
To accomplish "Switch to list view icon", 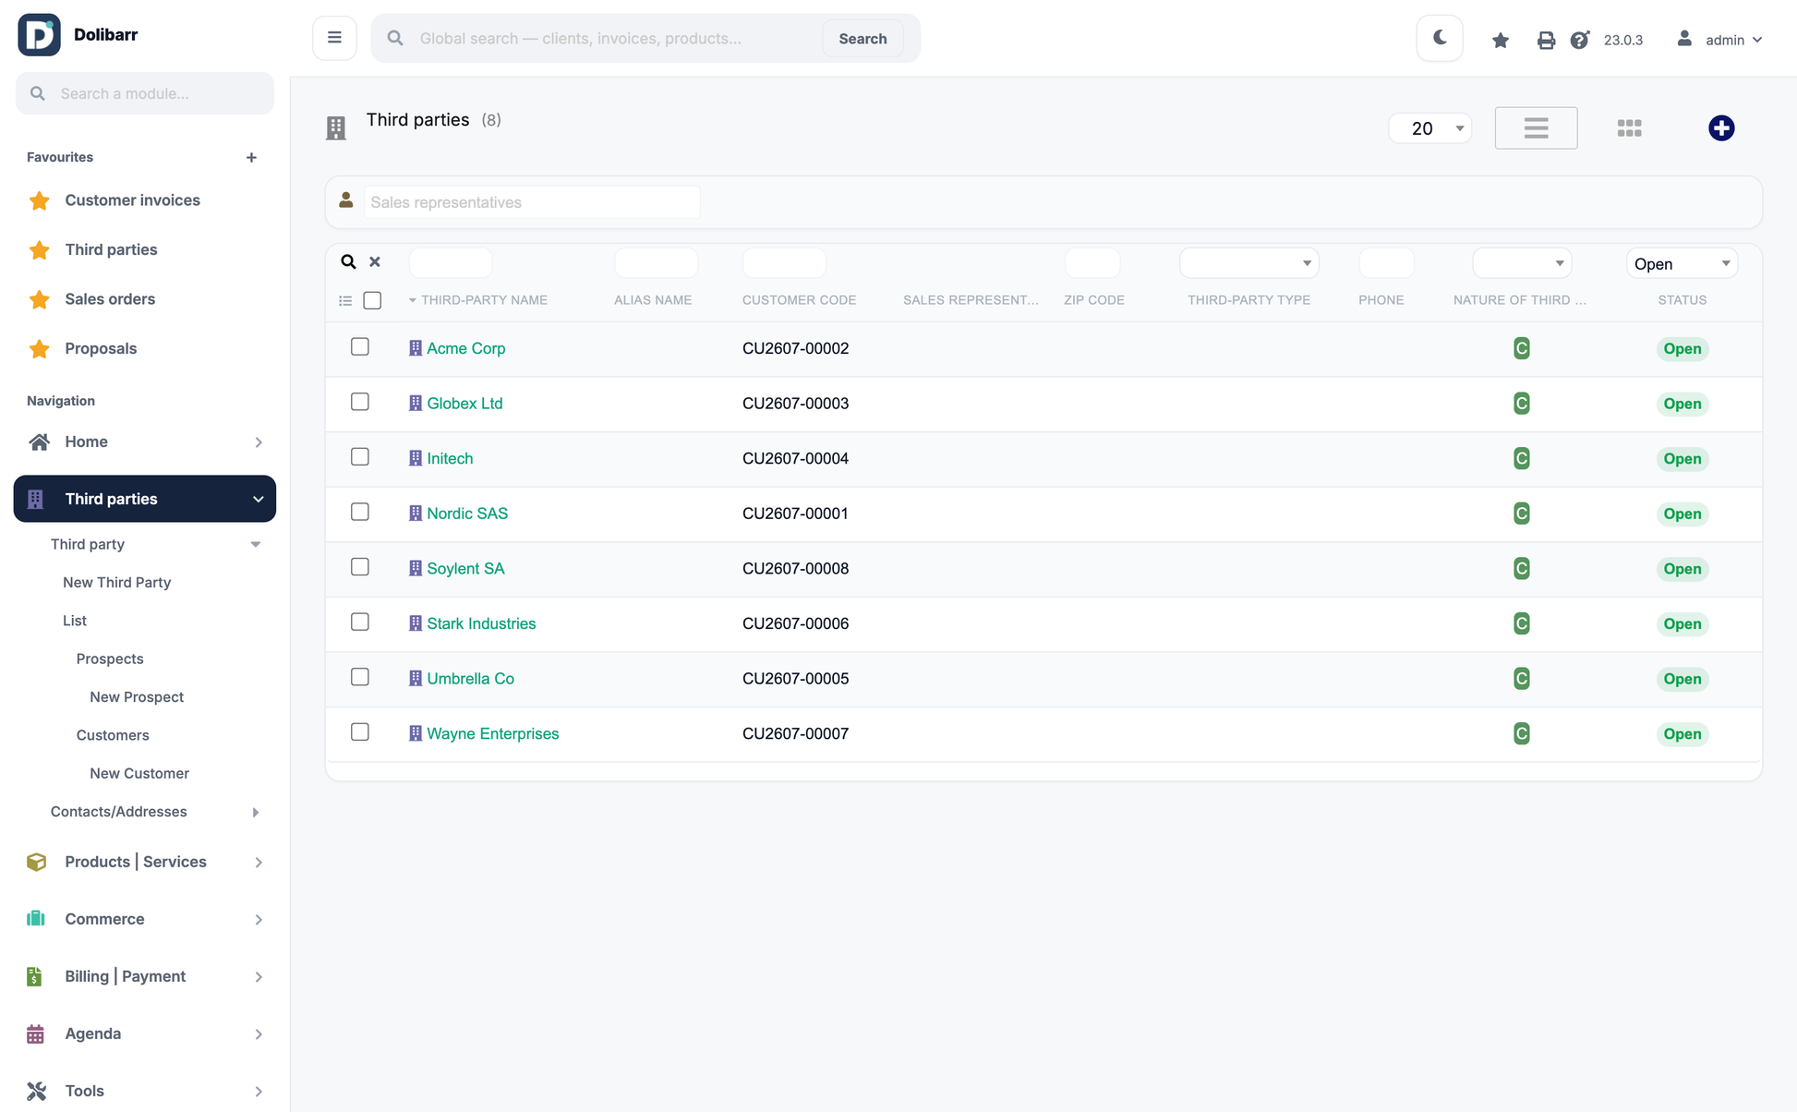I will [x=1537, y=128].
